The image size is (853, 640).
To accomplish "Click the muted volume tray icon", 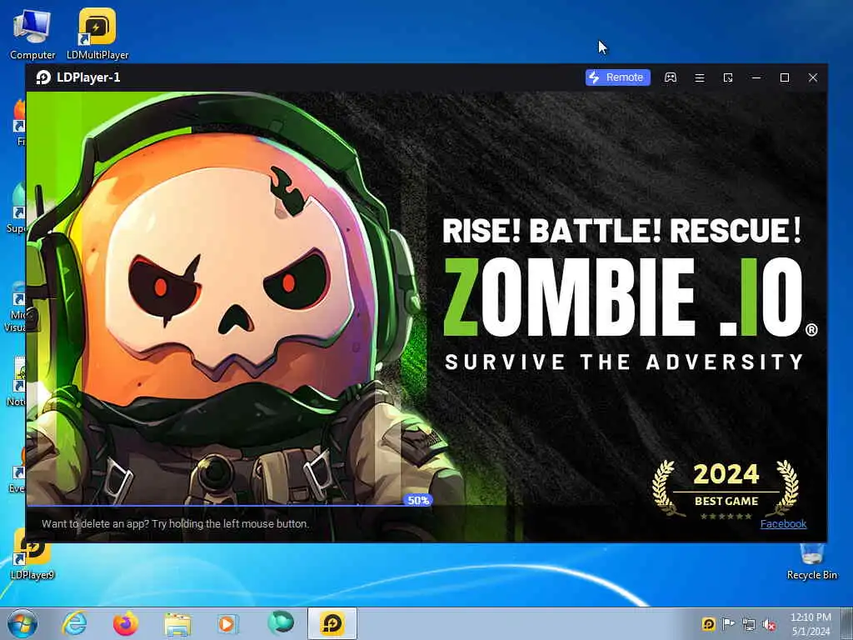I will coord(769,624).
